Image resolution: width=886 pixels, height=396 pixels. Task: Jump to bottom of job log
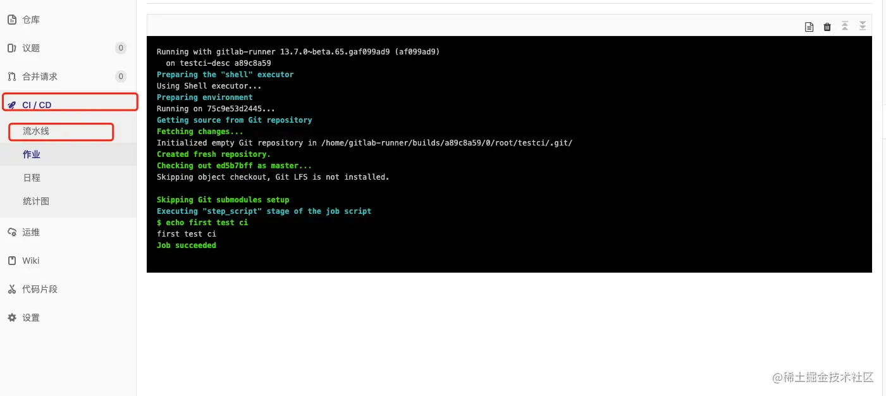863,26
